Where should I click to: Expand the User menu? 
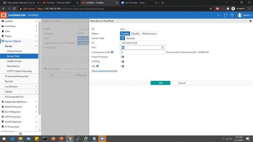tap(19, 31)
